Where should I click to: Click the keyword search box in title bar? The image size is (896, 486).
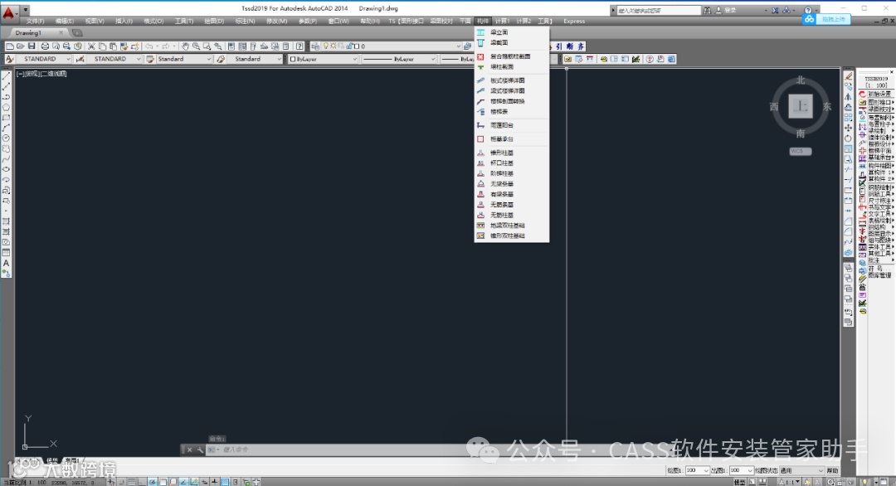coord(658,10)
